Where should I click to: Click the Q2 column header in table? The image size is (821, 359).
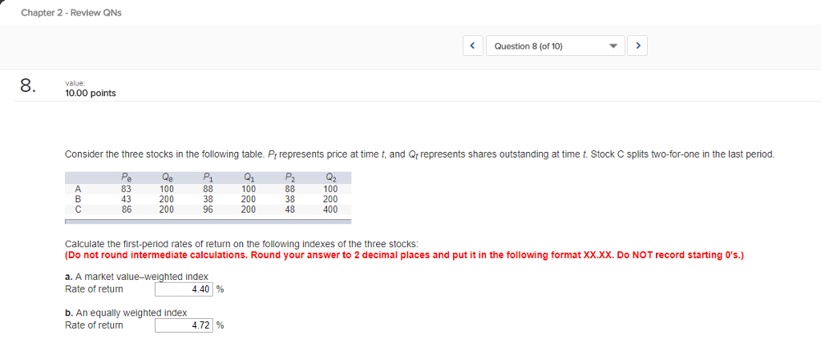(x=330, y=178)
